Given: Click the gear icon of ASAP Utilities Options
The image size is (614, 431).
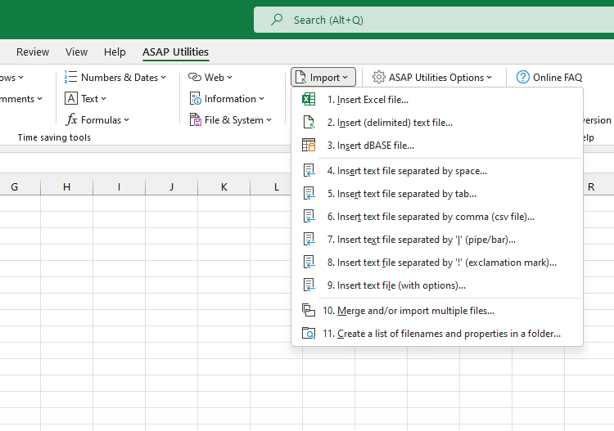Looking at the screenshot, I should (379, 77).
